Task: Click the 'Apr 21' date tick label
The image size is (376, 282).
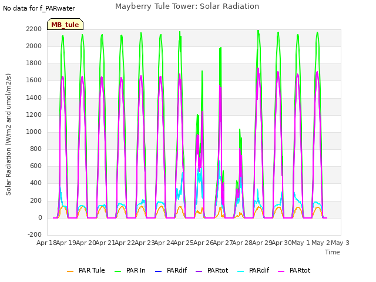Action: coord(105,243)
